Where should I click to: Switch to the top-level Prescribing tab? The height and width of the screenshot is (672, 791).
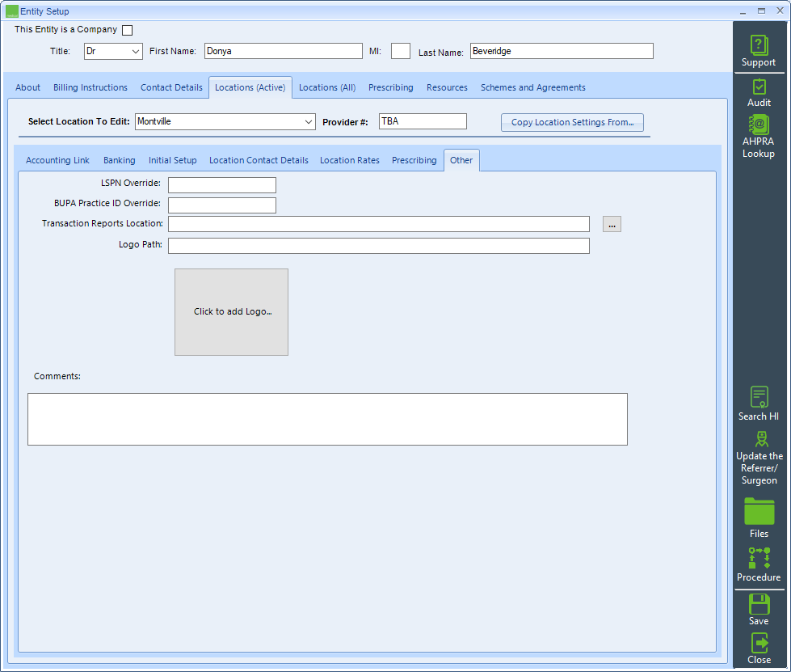tap(391, 87)
